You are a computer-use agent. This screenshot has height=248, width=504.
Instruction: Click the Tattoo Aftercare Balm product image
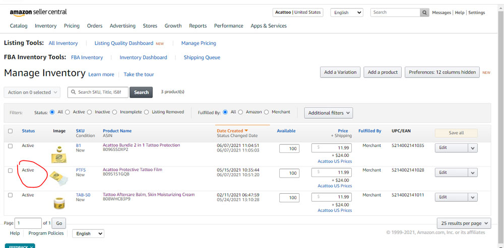pyautogui.click(x=59, y=203)
